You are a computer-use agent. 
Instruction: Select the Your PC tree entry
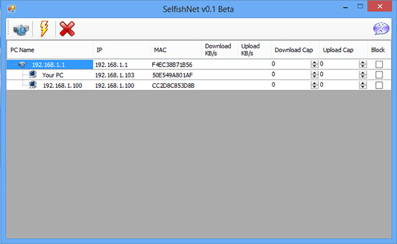(53, 75)
